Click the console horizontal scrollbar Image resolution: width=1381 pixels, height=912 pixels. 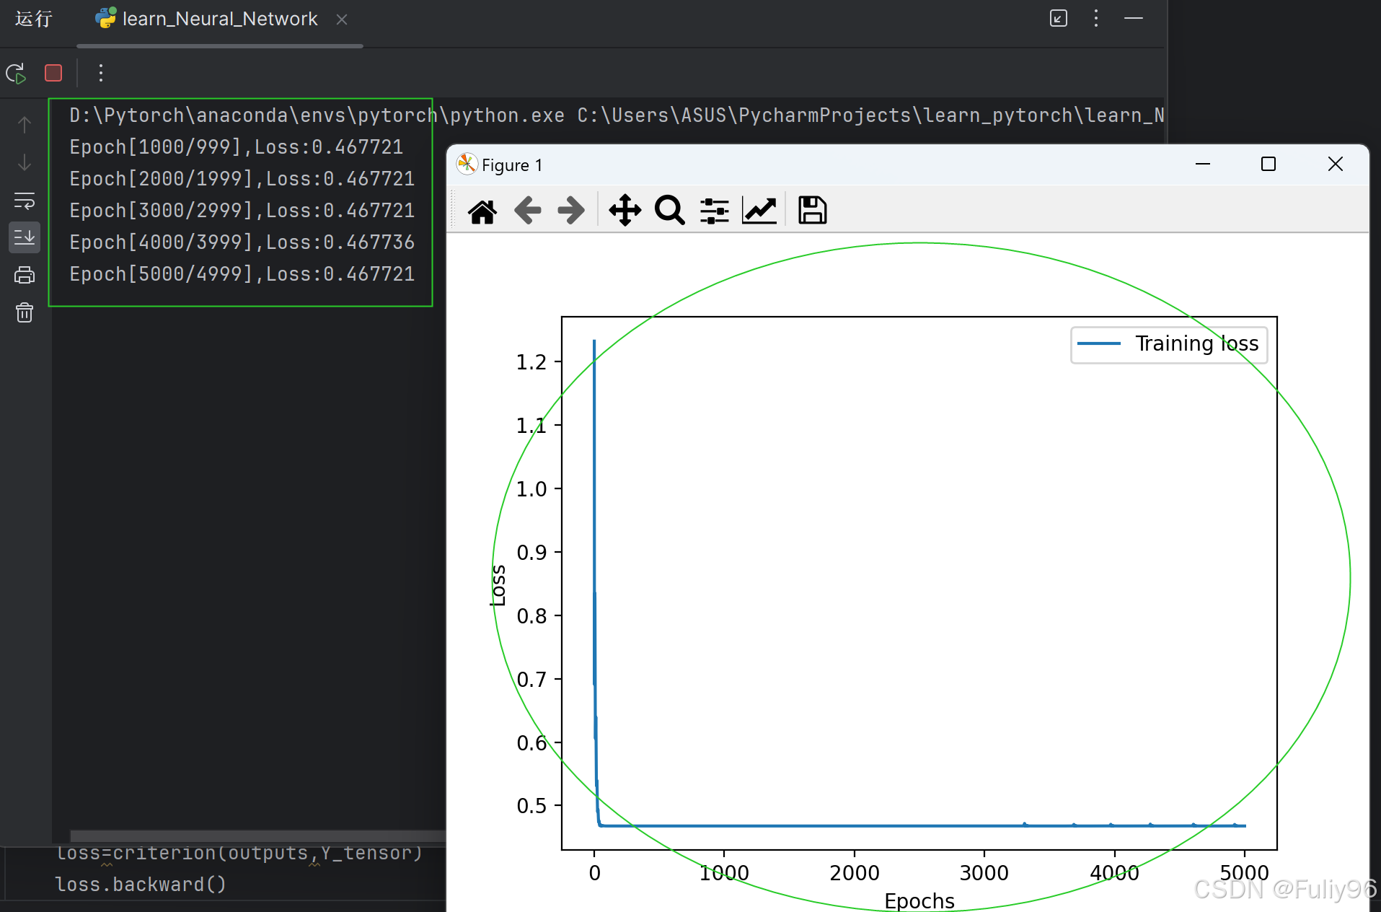(257, 836)
